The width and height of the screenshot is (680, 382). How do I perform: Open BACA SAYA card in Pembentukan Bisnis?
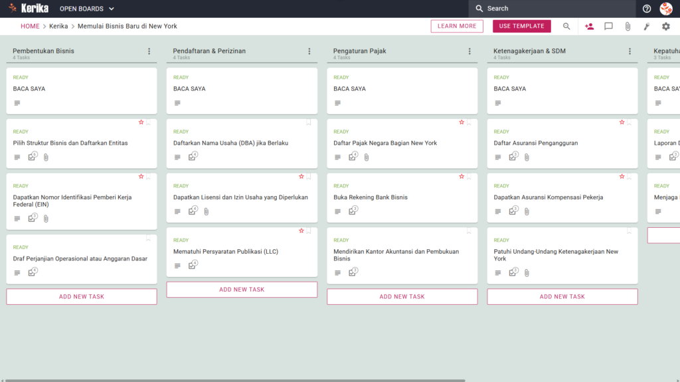[82, 91]
